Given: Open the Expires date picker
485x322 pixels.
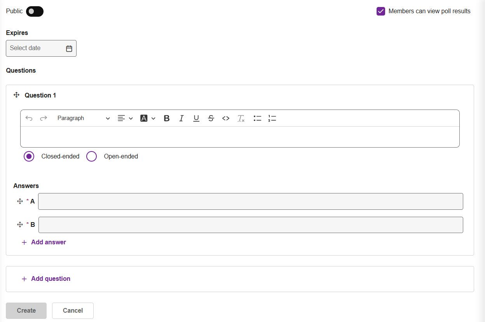Looking at the screenshot, I should 41,49.
